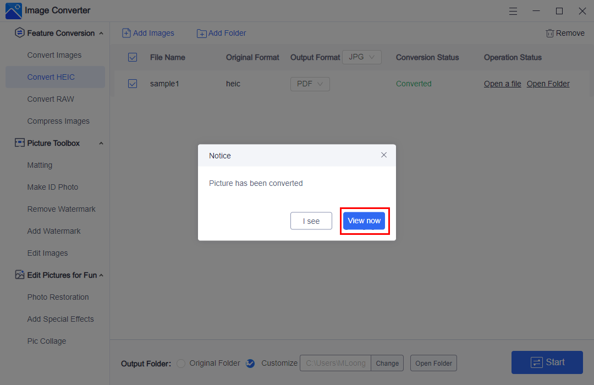Click the Add Images label

click(153, 34)
